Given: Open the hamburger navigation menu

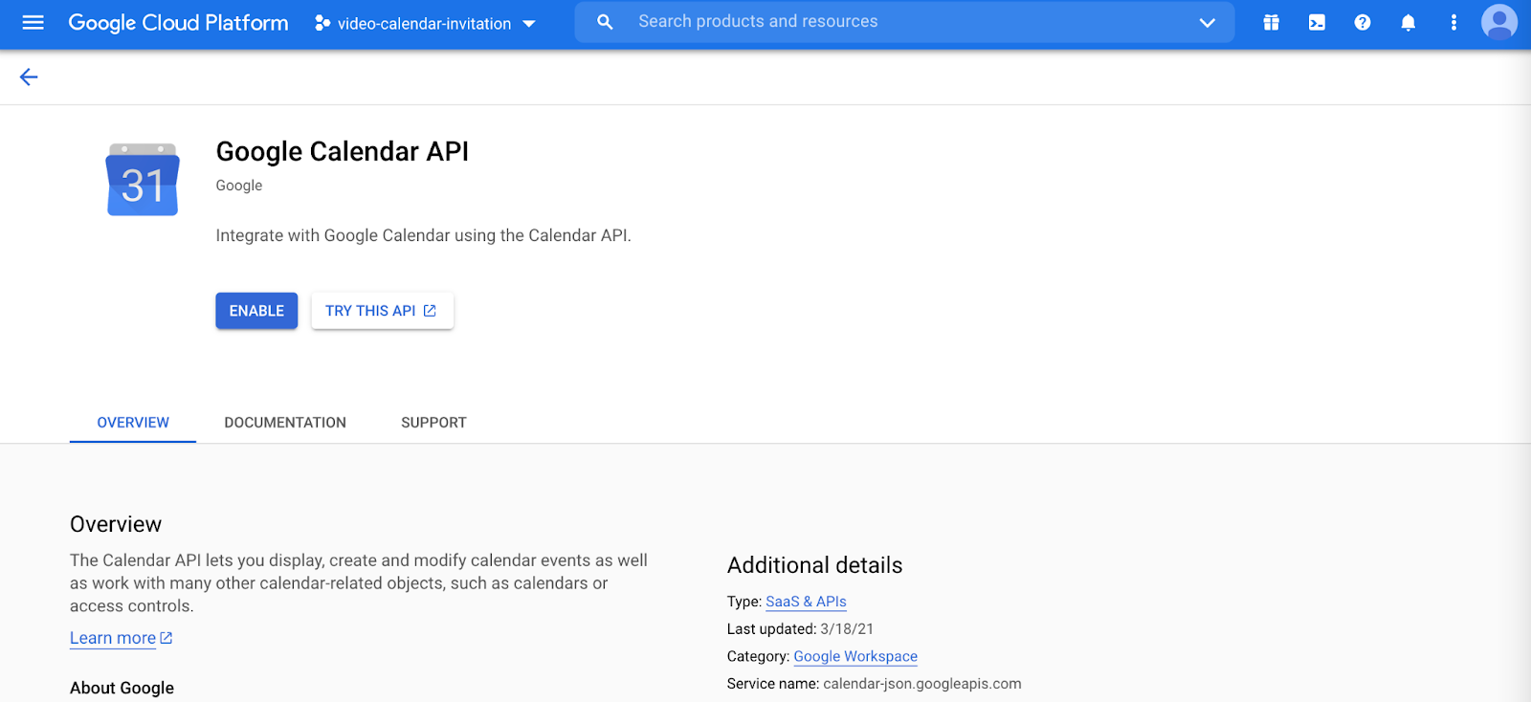Looking at the screenshot, I should 33,22.
